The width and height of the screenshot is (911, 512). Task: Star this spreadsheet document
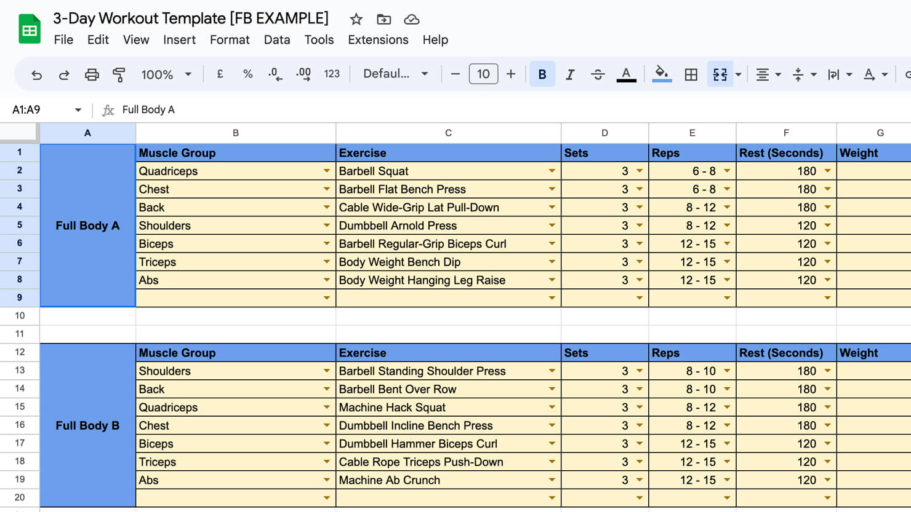tap(356, 19)
